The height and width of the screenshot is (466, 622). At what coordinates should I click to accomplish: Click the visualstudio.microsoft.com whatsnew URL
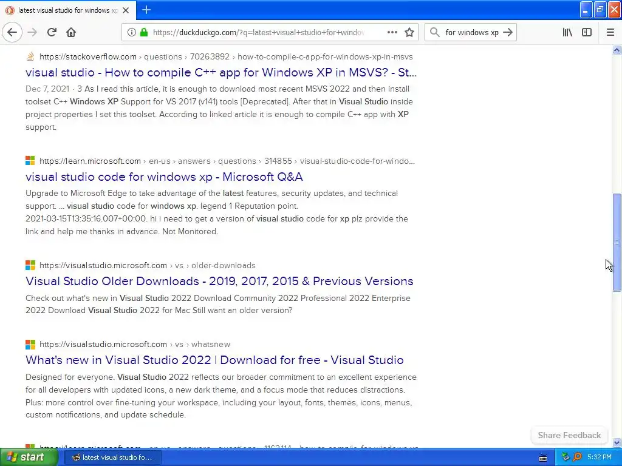[x=135, y=345]
